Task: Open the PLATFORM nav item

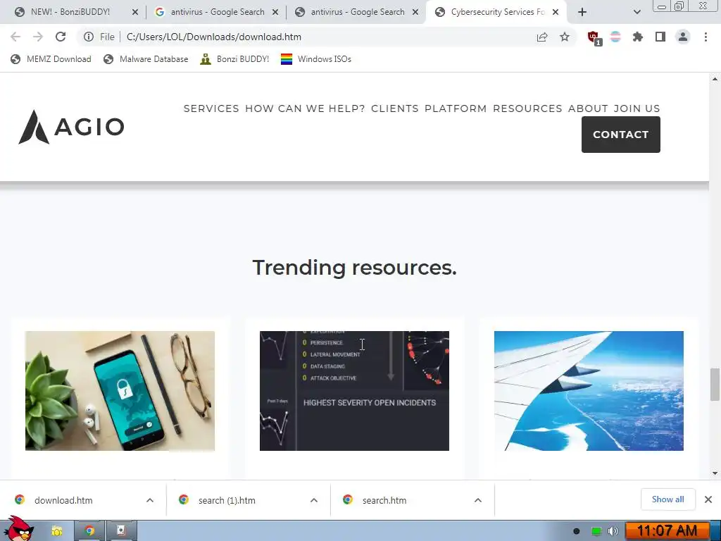Action: [456, 108]
